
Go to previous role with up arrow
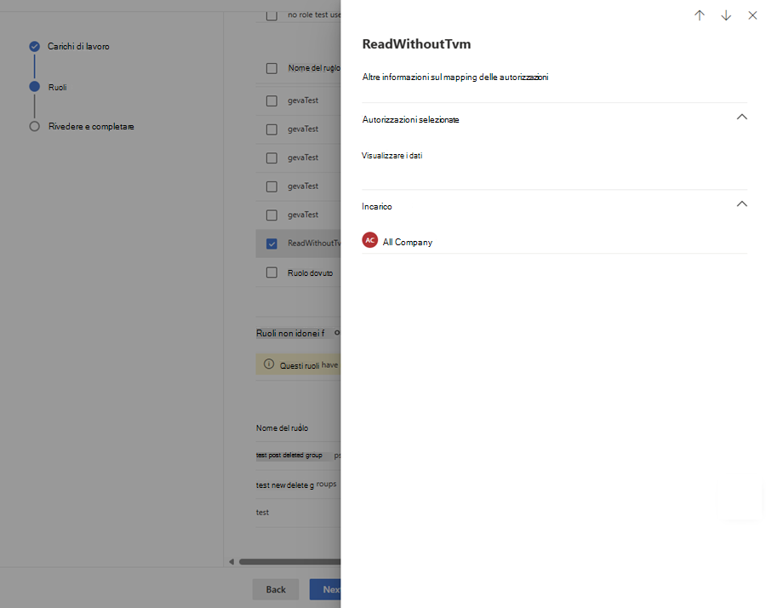click(x=700, y=15)
